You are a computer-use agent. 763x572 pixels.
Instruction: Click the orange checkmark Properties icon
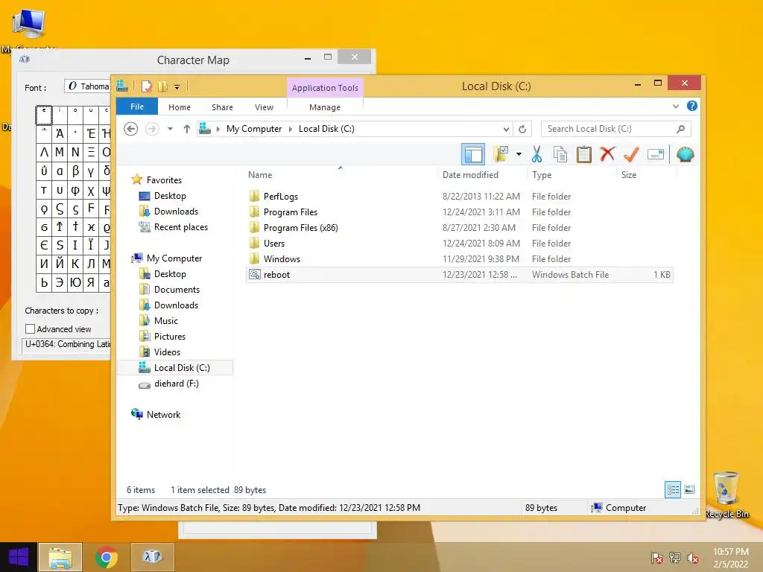(x=631, y=154)
